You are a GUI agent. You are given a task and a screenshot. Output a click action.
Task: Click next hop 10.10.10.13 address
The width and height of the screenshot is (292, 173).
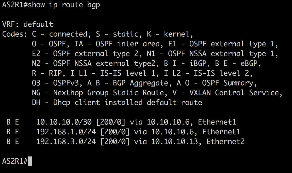175,142
